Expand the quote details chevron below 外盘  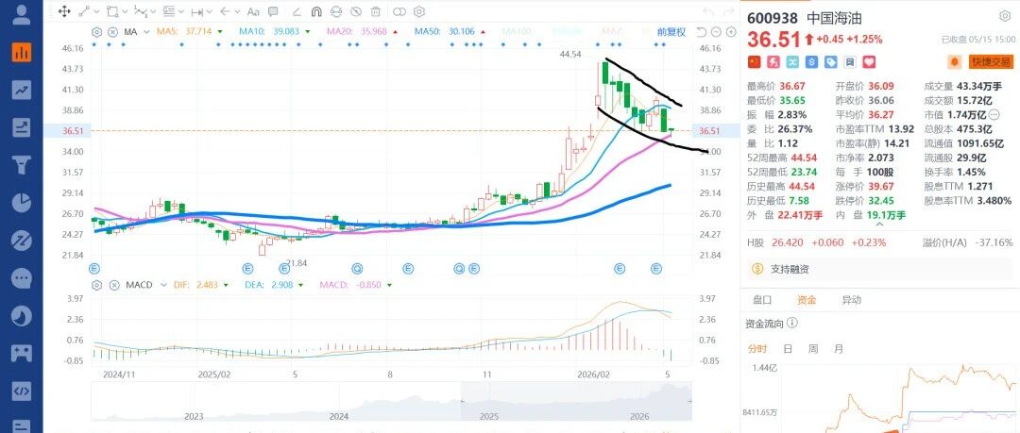pos(879,224)
